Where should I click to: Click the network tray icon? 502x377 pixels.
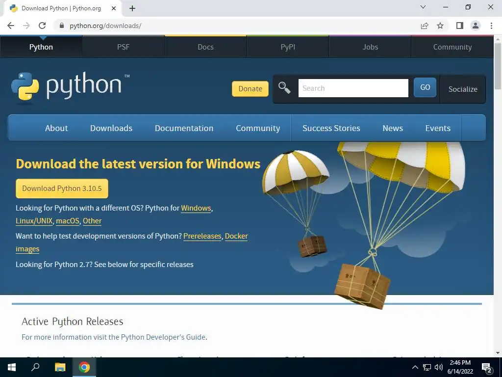pos(427,367)
